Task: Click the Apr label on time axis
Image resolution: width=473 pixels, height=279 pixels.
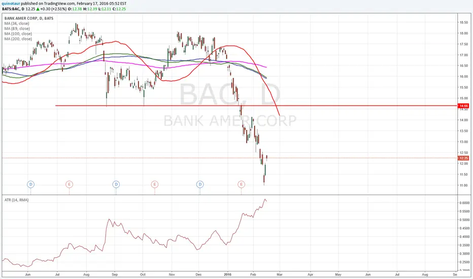Action: [310, 274]
